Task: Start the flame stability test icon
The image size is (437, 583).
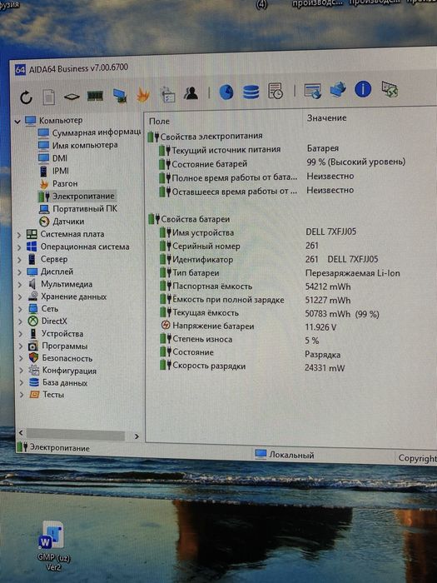Action: [143, 95]
